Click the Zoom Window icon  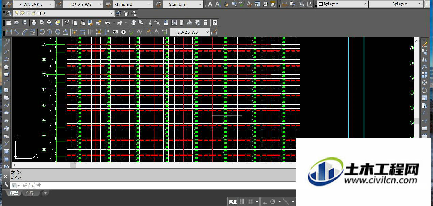click(x=149, y=23)
